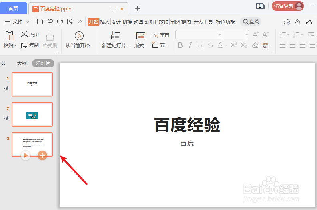This screenshot has height=210, width=317.
Task: Justify text alignment
Action: point(313,45)
